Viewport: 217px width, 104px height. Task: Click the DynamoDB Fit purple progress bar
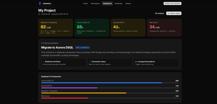coord(69,88)
